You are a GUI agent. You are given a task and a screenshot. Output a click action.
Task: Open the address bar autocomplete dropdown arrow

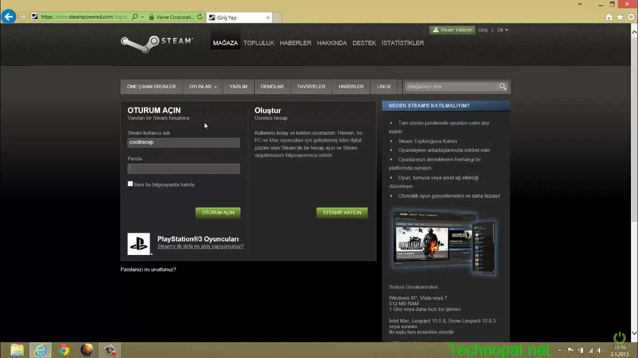click(142, 17)
